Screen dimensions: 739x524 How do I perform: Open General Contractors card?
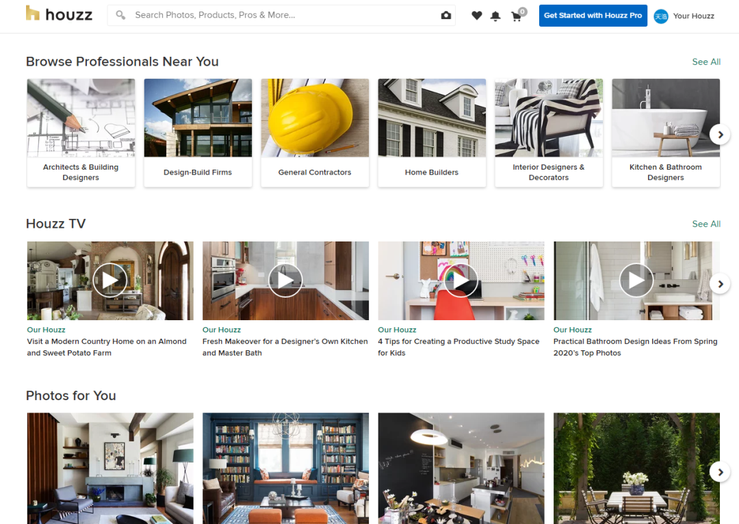315,133
